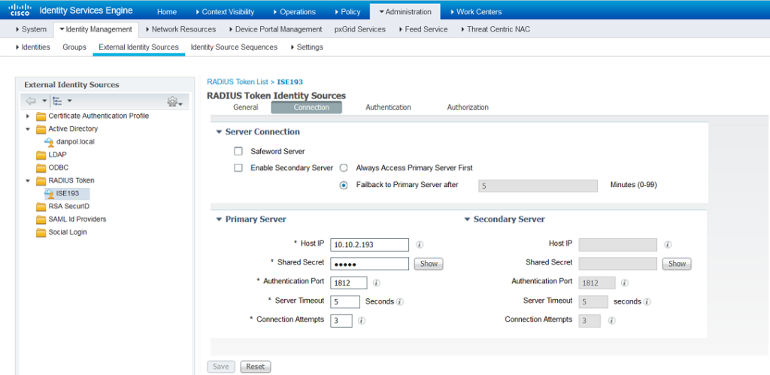Viewport: 770px width, 375px height.
Task: Click Show button for secondary Shared Secret
Action: pyautogui.click(x=677, y=264)
